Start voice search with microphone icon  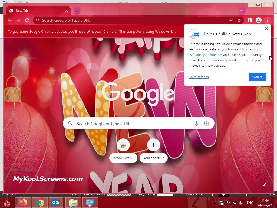[196, 123]
